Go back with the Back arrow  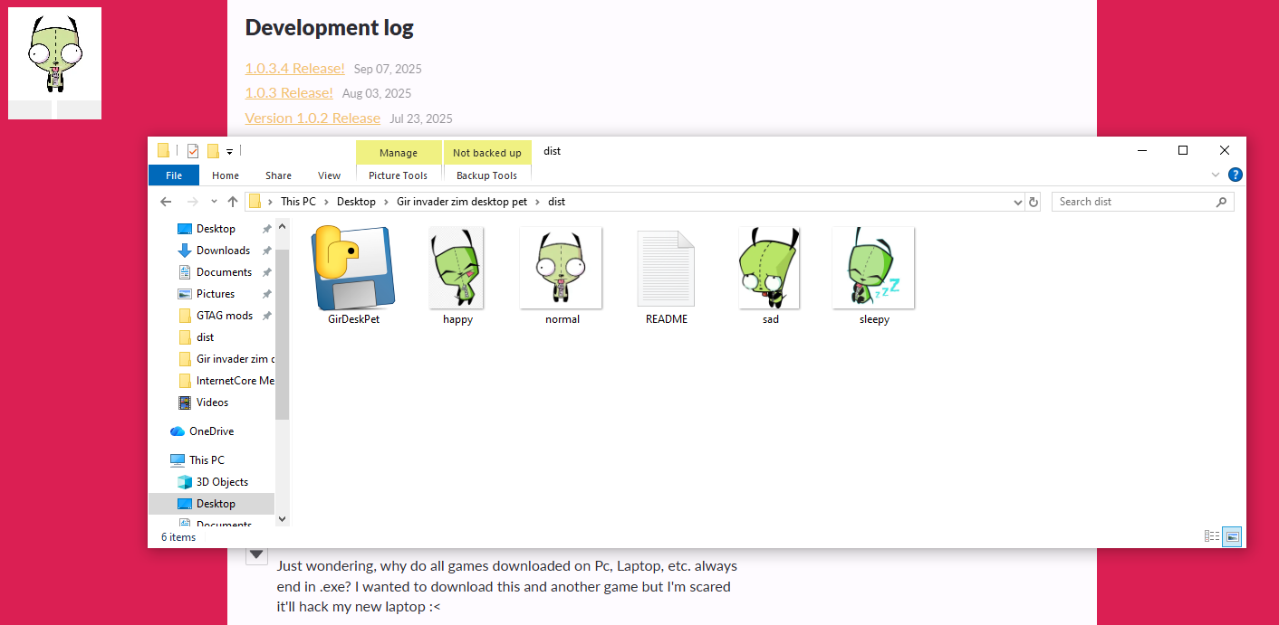166,202
